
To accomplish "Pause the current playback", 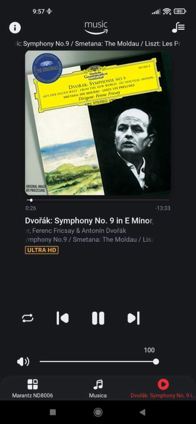I will pyautogui.click(x=98, y=318).
